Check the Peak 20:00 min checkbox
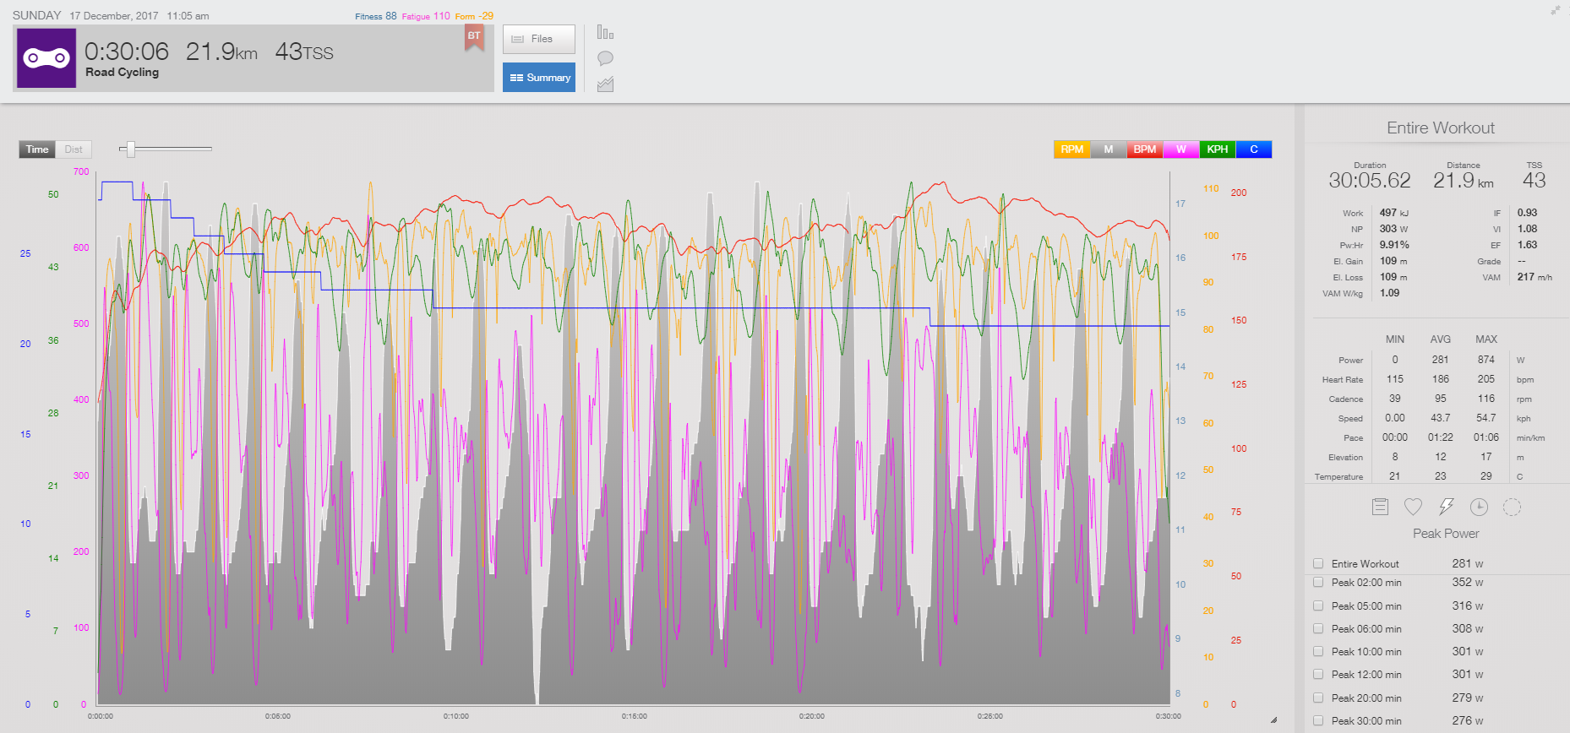The height and width of the screenshot is (733, 1570). [1318, 698]
